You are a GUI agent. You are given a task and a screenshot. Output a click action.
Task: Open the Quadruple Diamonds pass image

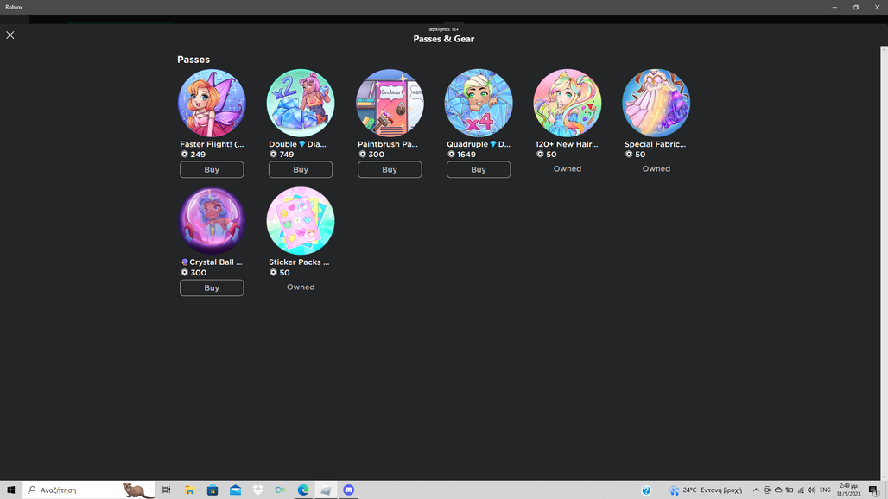479,103
